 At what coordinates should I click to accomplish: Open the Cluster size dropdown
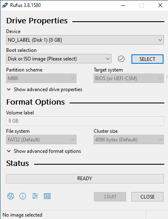(129, 139)
